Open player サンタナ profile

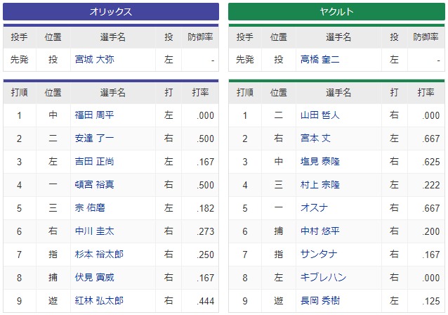point(319,255)
